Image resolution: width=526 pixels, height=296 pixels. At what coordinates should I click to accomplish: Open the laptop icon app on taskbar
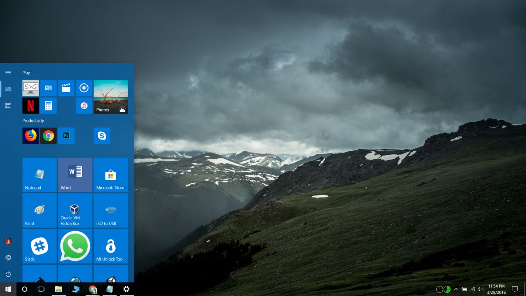click(75, 289)
